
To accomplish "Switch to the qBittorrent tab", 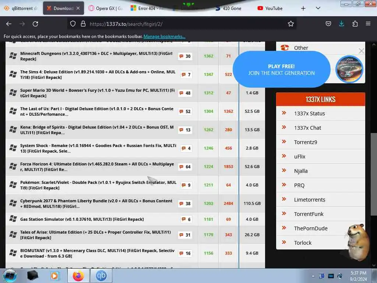I will (21, 8).
